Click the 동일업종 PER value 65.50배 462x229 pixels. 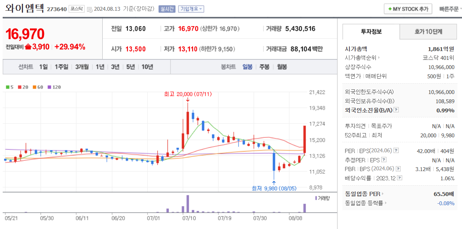[444, 194]
